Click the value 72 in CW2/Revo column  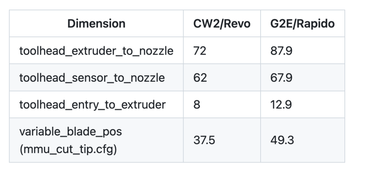coord(200,51)
